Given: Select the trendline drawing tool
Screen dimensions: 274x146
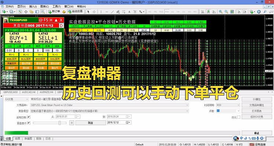Looking at the screenshot, I should click(112, 12).
